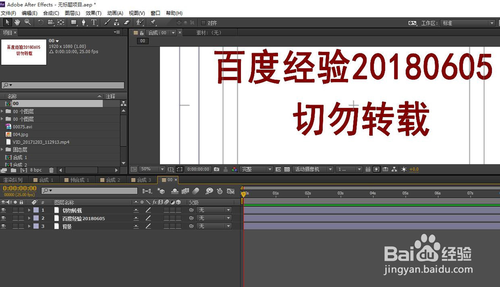Select the Zoom magnifier tool

point(27,22)
